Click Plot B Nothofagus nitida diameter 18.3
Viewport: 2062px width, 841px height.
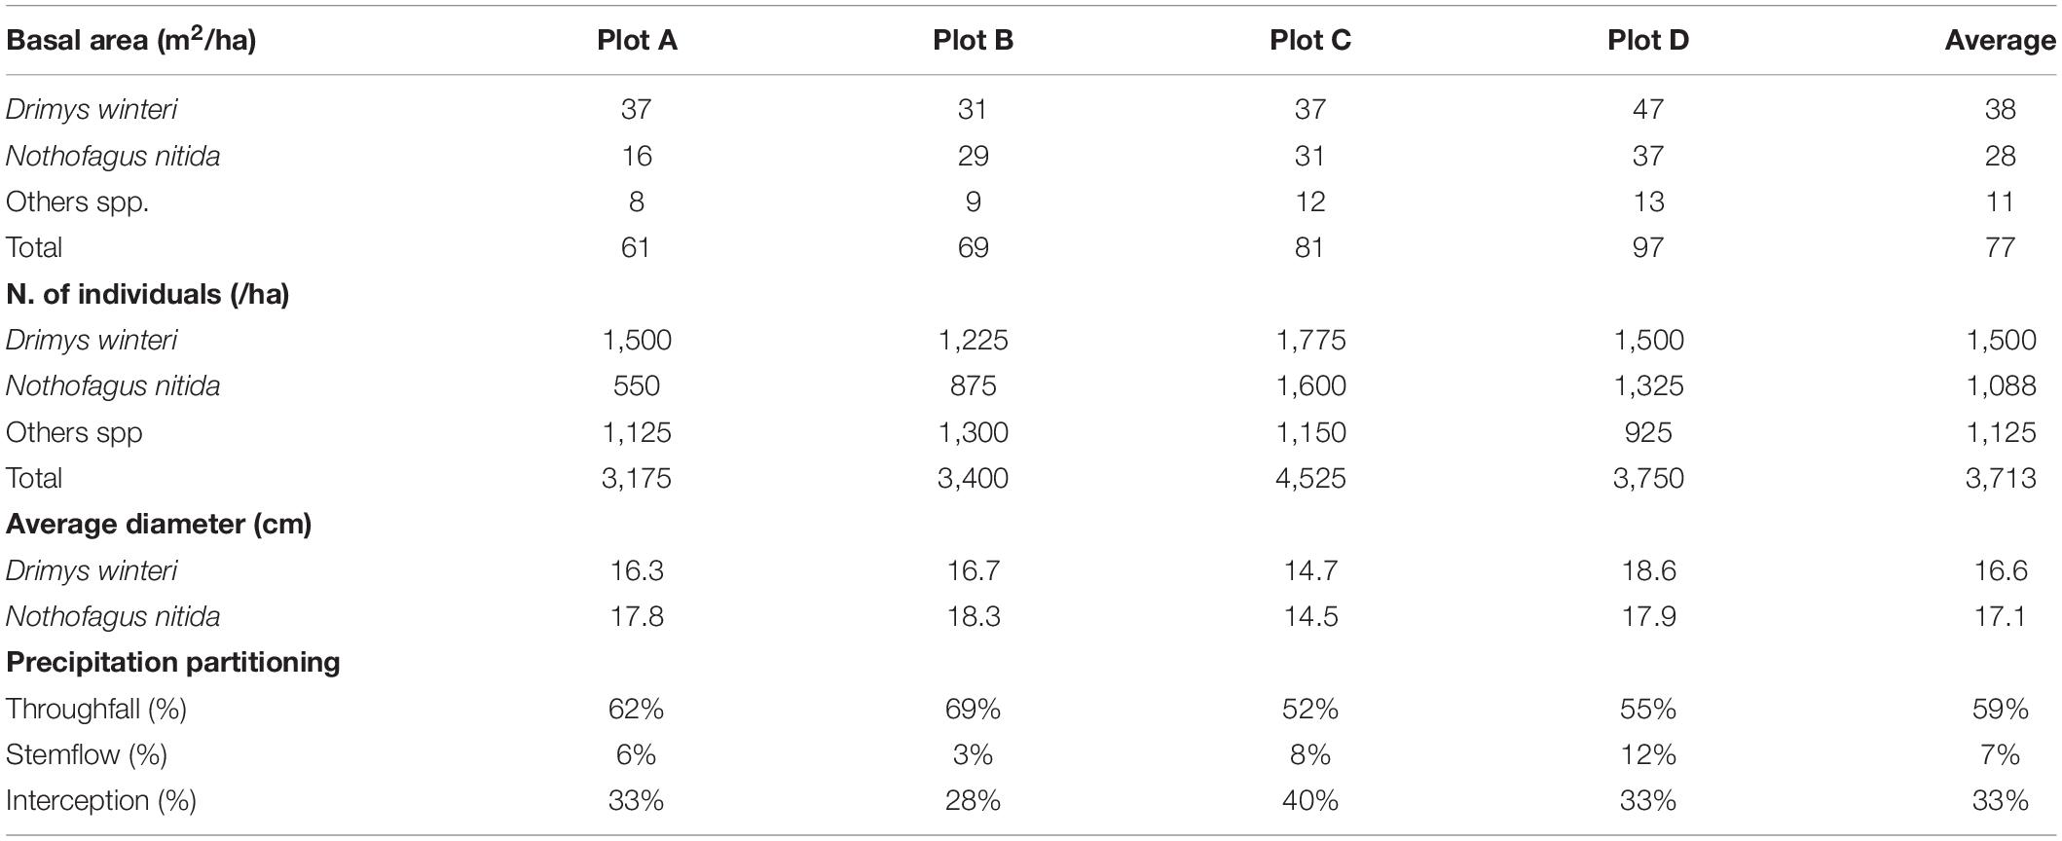click(973, 616)
